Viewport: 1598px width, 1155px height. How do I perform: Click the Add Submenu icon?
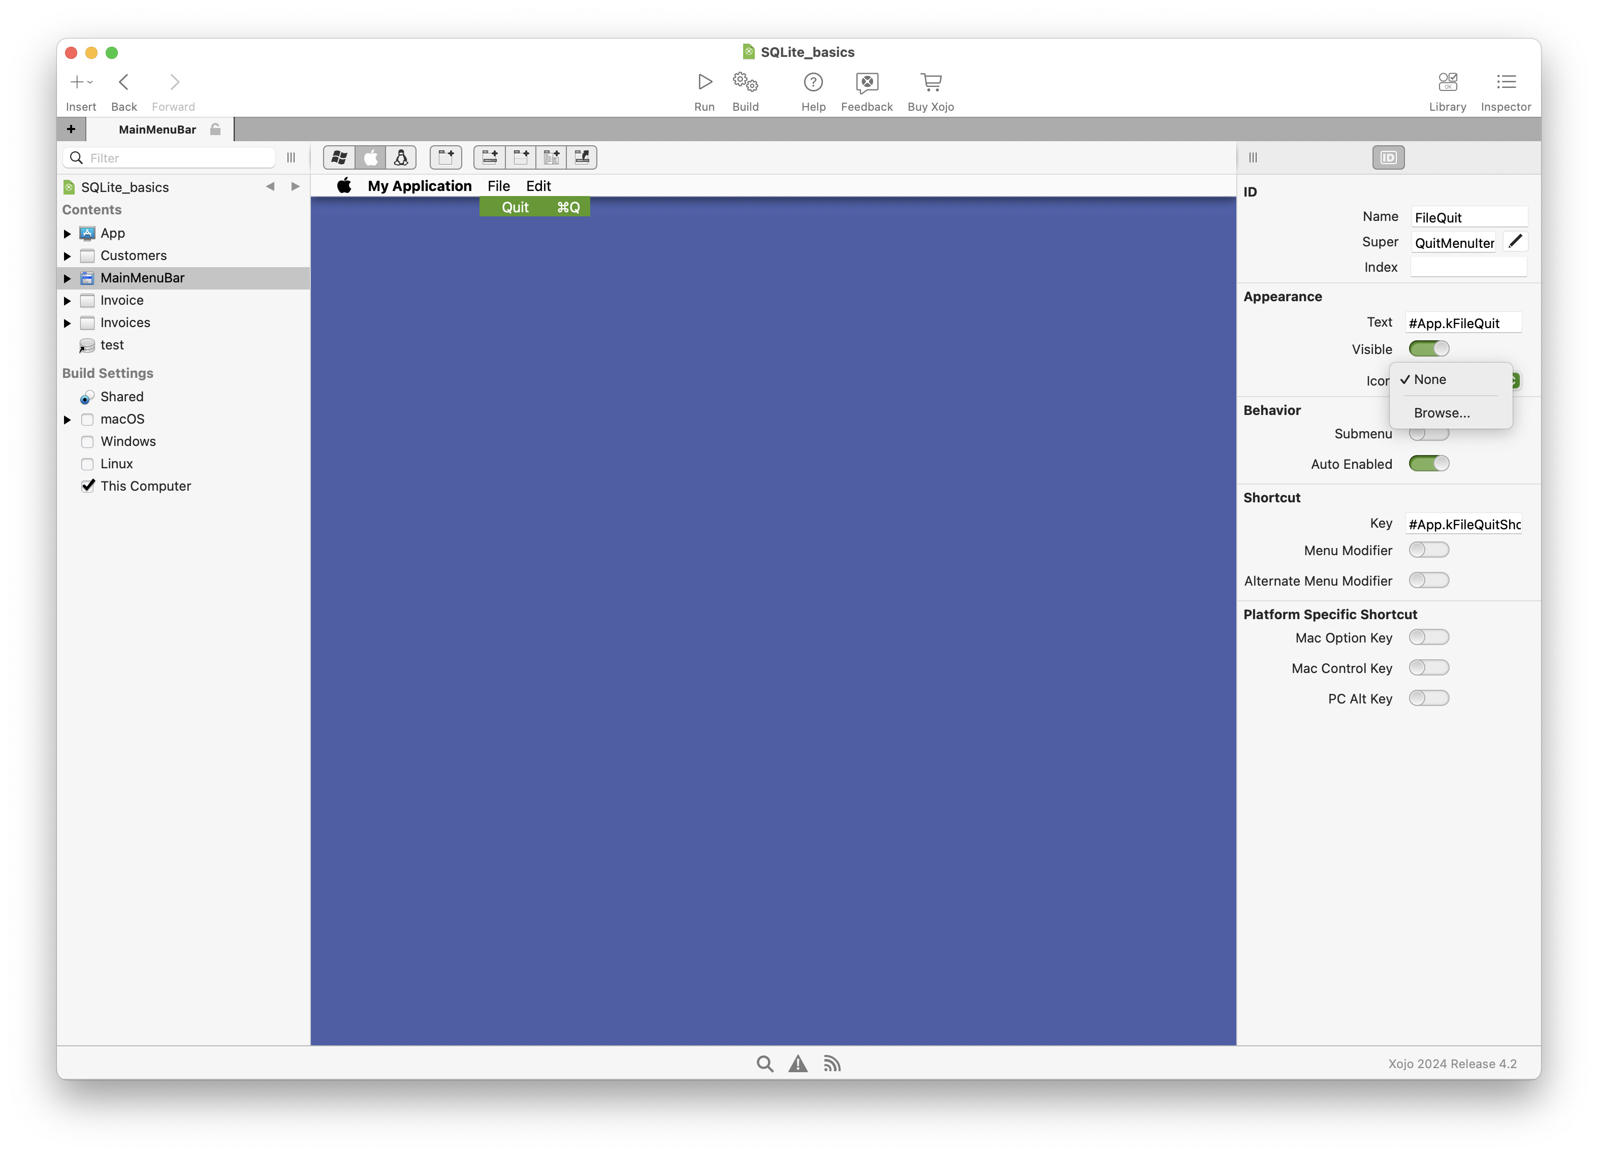pyautogui.click(x=551, y=157)
